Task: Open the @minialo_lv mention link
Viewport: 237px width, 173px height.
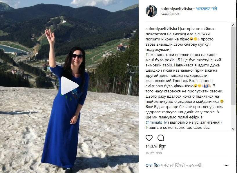Action: tap(156, 122)
